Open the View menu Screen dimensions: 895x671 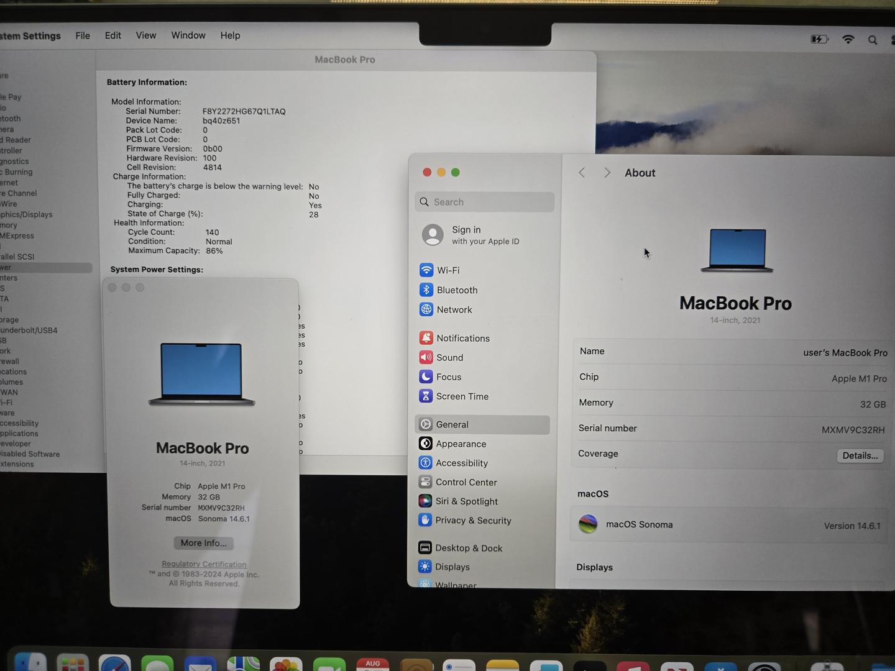point(146,35)
